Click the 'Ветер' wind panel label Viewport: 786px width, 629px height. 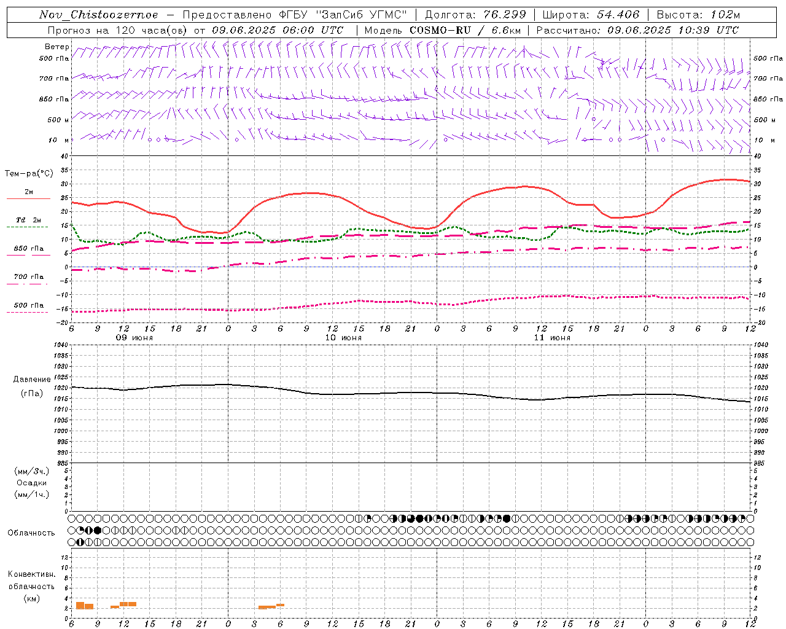click(x=56, y=47)
